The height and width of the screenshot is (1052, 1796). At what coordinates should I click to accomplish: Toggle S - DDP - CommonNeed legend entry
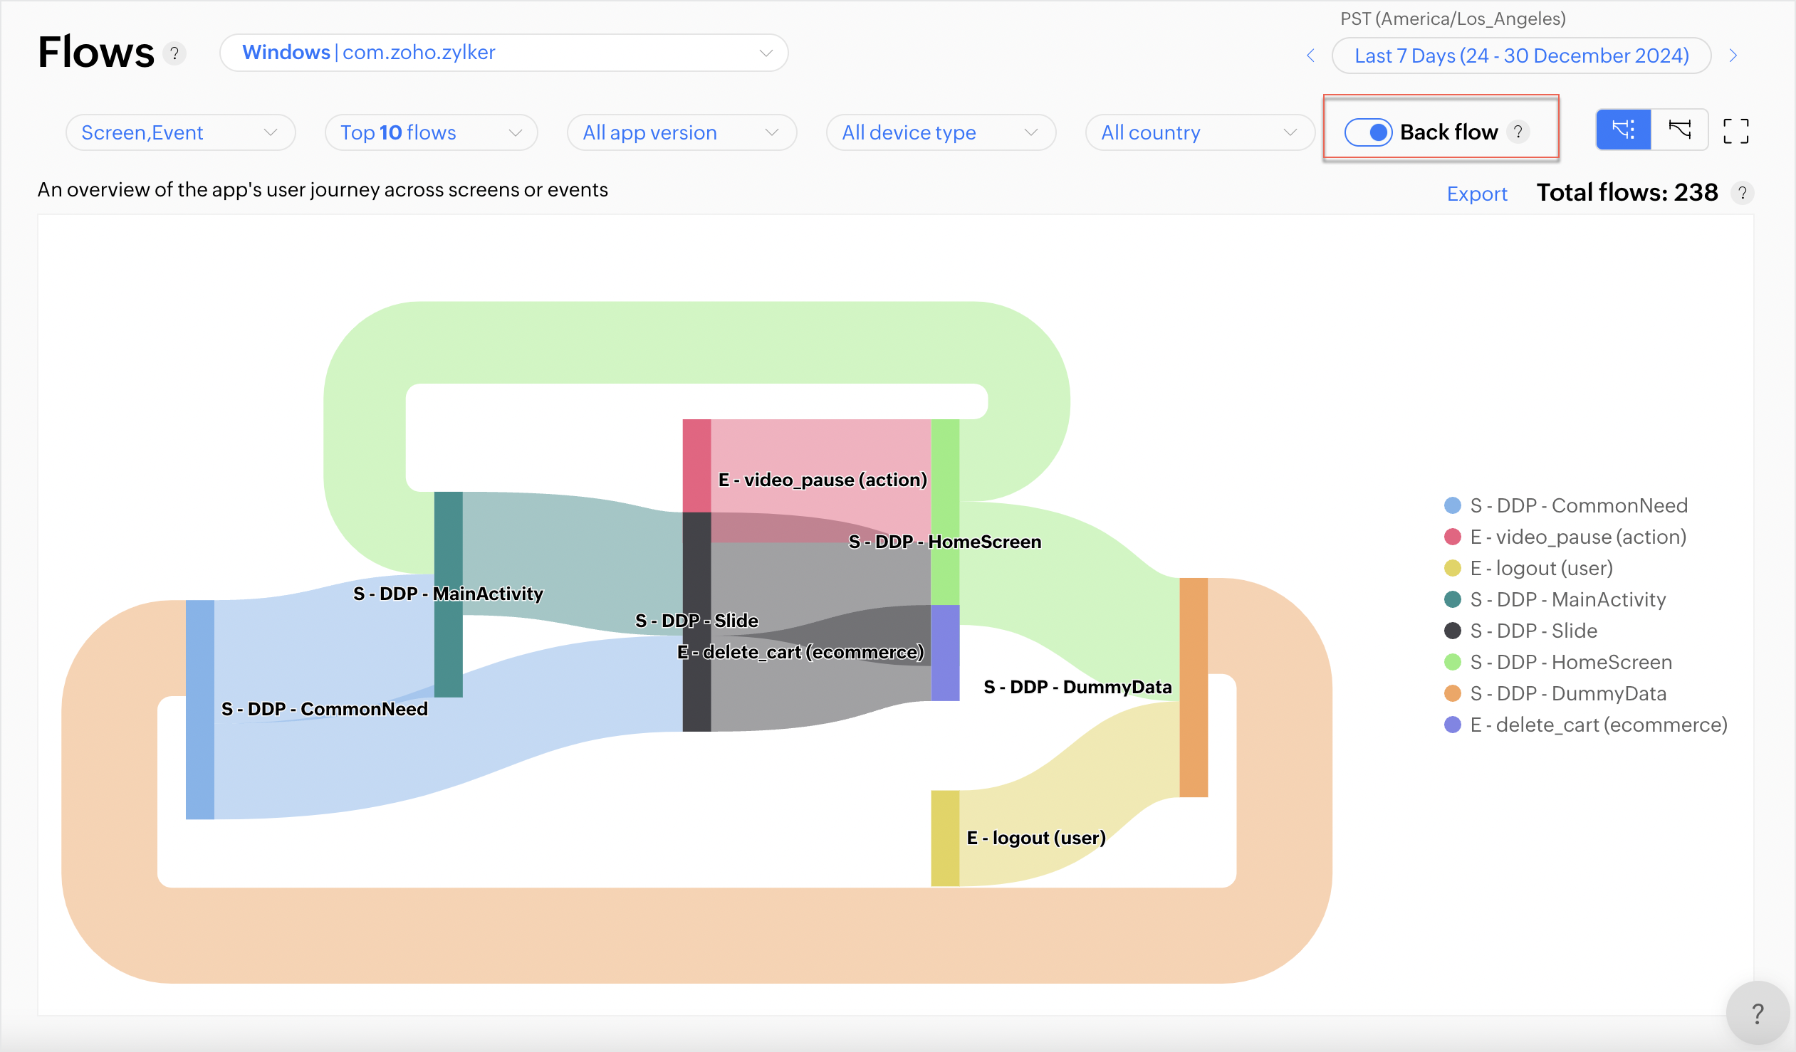click(x=1578, y=505)
